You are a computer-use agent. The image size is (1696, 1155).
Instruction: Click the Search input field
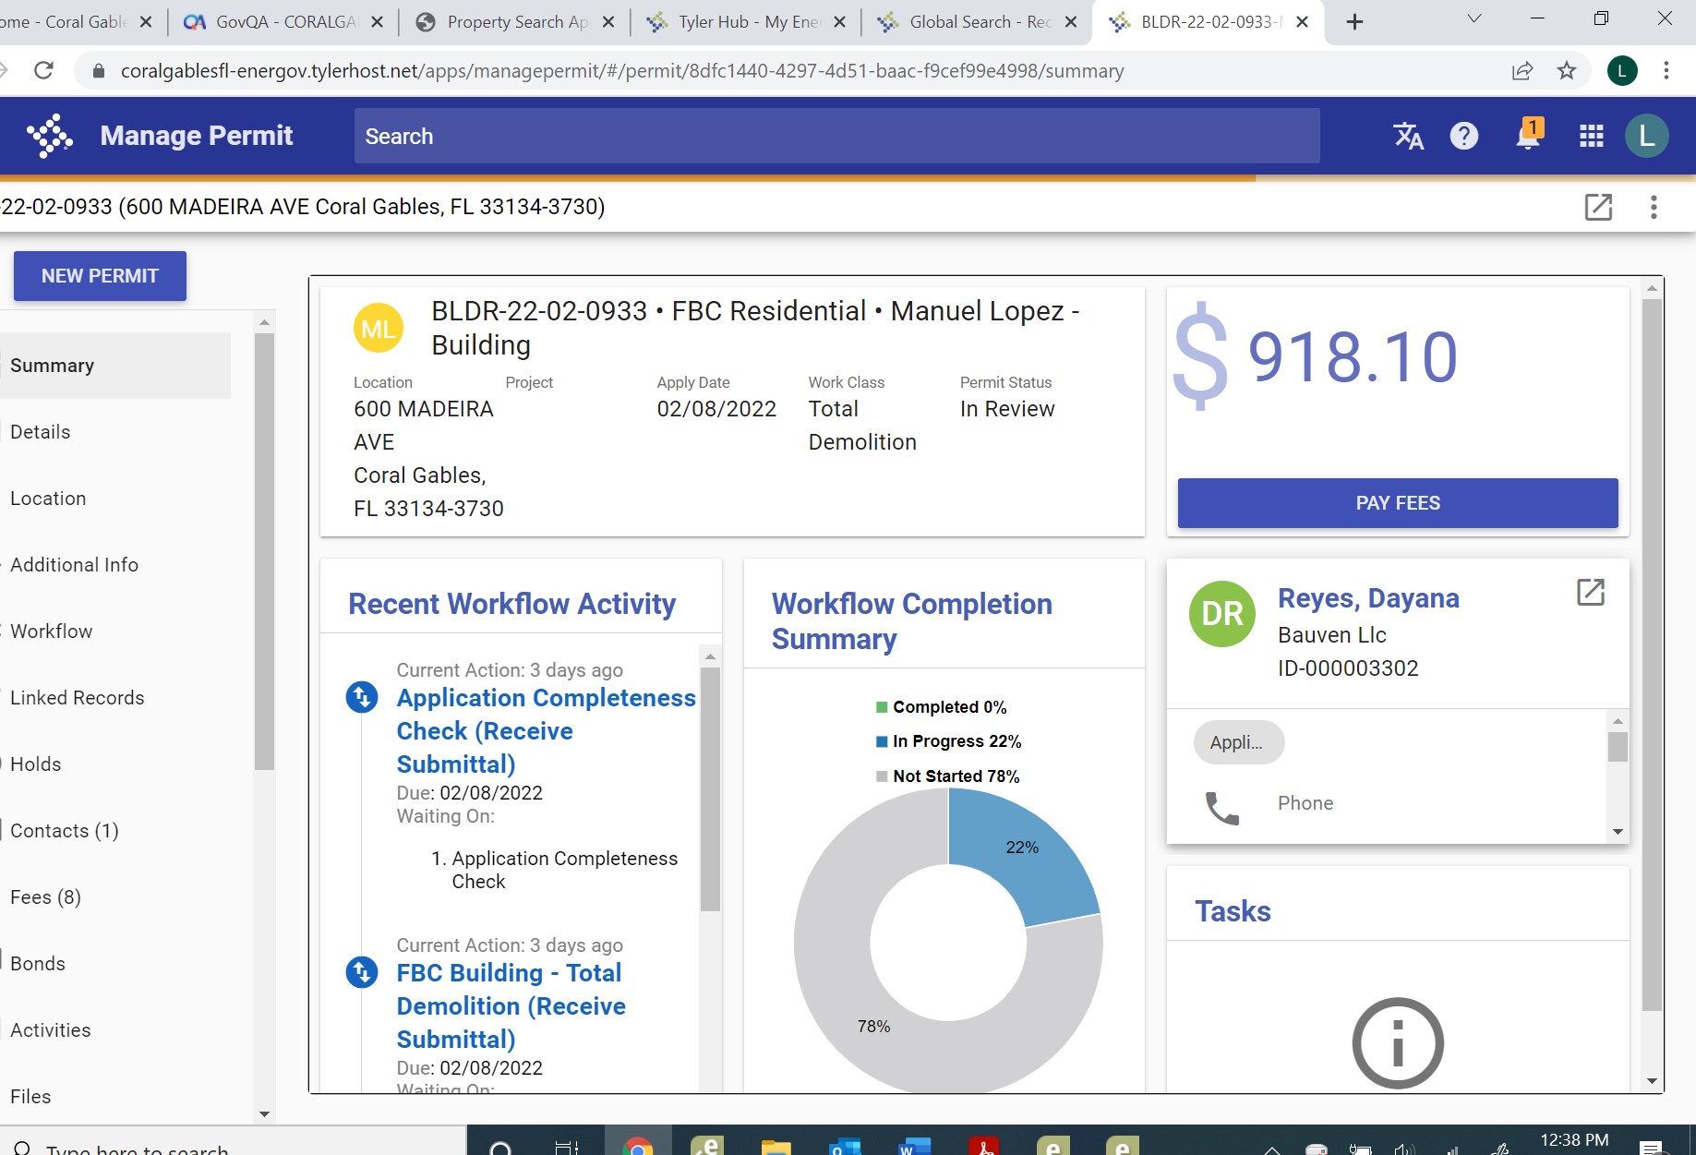pyautogui.click(x=836, y=136)
